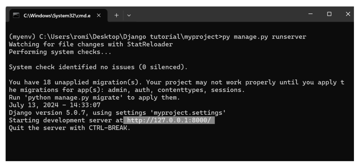Click the 'Performing system checks...' line
Image resolution: width=360 pixels, height=167 pixels.
[x=60, y=53]
